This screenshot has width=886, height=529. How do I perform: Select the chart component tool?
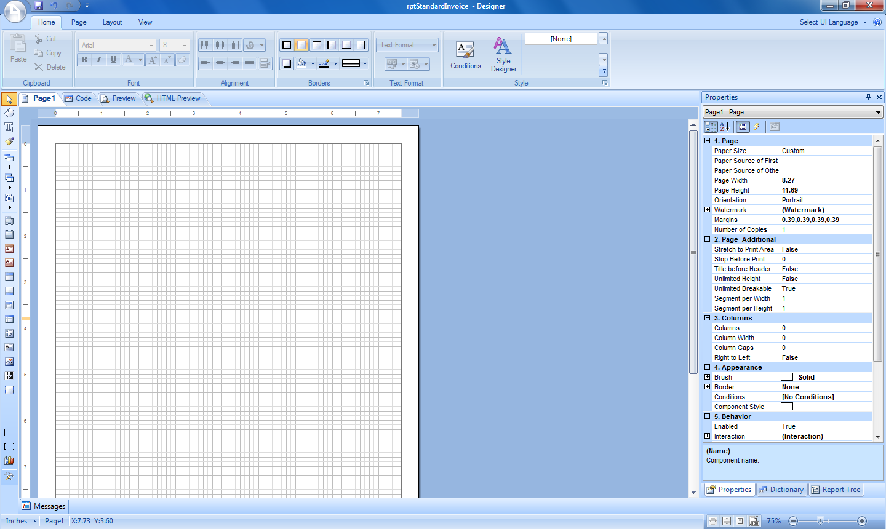[9, 460]
